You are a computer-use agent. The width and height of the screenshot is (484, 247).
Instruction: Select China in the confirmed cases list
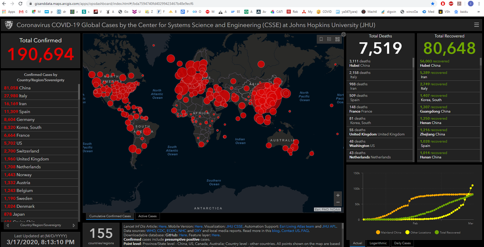pyautogui.click(x=40, y=88)
